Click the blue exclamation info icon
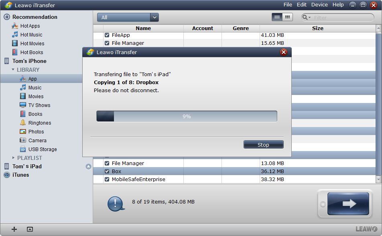 click(x=116, y=204)
